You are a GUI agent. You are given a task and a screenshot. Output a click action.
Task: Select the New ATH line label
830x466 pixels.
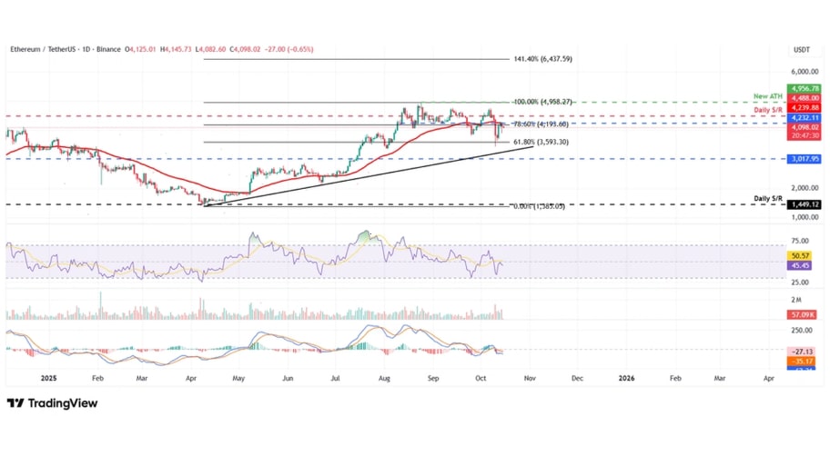pyautogui.click(x=767, y=95)
